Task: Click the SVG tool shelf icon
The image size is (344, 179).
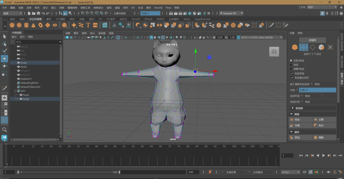Action: click(95, 25)
